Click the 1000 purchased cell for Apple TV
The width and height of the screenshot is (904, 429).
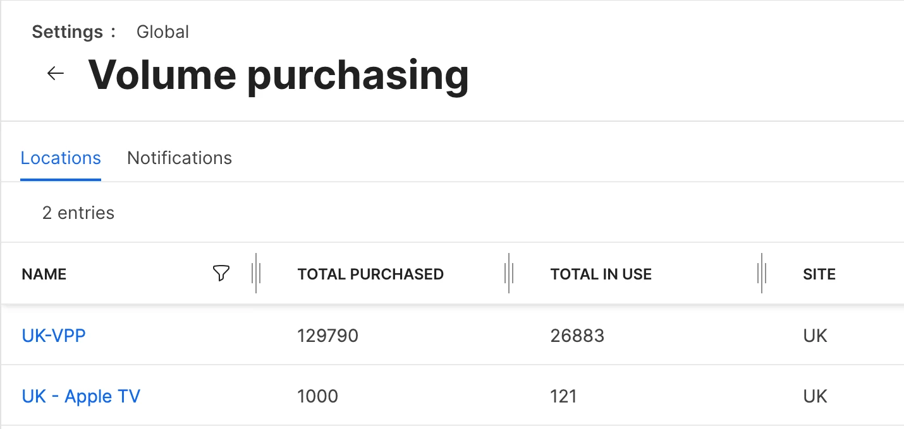point(317,396)
